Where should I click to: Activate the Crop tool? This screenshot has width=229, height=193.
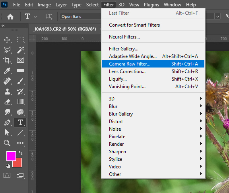7,60
